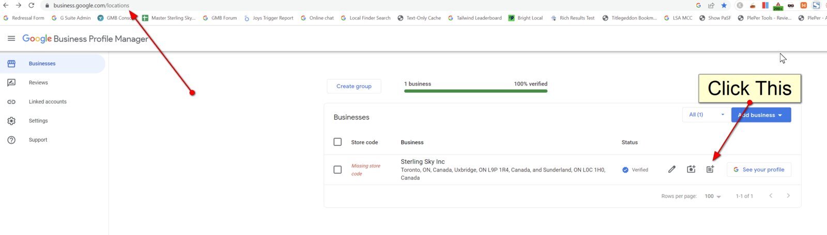Go to previous page of business list
The width and height of the screenshot is (827, 235).
pyautogui.click(x=771, y=196)
